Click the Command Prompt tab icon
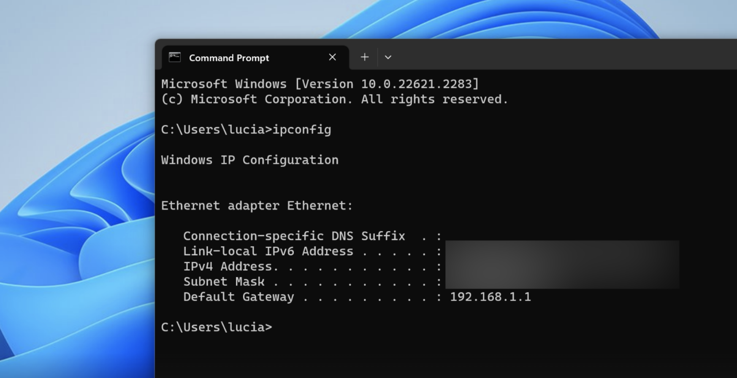Image resolution: width=737 pixels, height=378 pixels. click(x=175, y=57)
